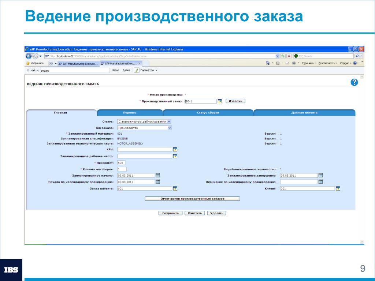Click the Очистить button

pyautogui.click(x=195, y=213)
